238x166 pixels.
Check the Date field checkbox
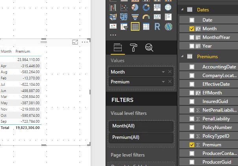(x=192, y=20)
